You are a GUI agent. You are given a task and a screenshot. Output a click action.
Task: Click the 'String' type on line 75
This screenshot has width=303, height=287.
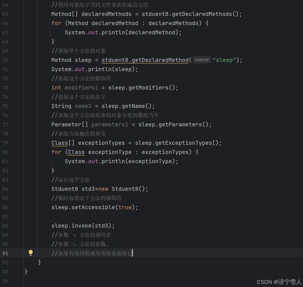(x=61, y=106)
